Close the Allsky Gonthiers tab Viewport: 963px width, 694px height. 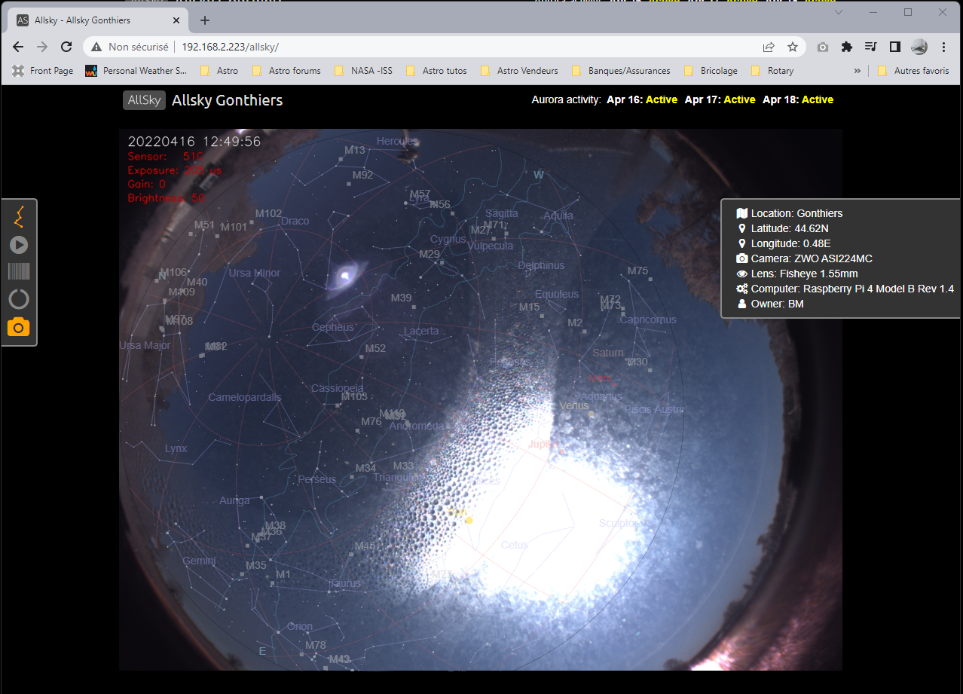pyautogui.click(x=176, y=20)
